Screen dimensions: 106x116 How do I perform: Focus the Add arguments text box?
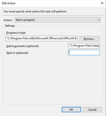[x=84, y=46]
